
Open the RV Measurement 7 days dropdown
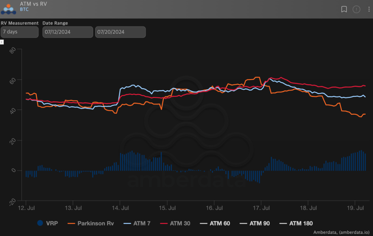(19, 32)
